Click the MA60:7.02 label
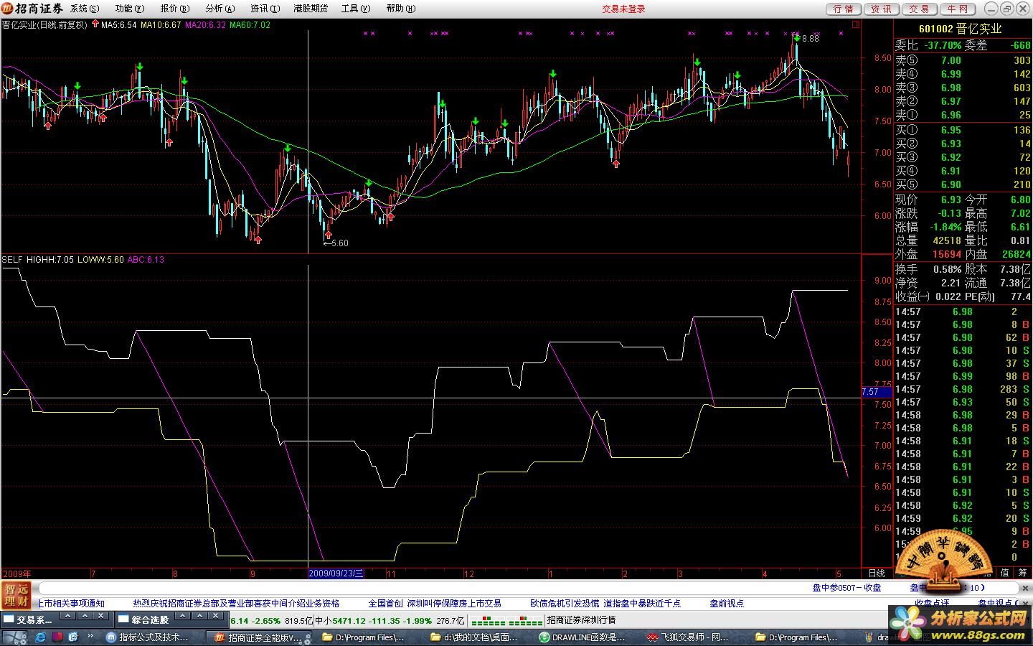Image resolution: width=1033 pixels, height=646 pixels. click(x=250, y=24)
